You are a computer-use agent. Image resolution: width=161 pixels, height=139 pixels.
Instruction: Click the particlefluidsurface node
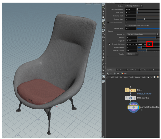tap(134, 107)
